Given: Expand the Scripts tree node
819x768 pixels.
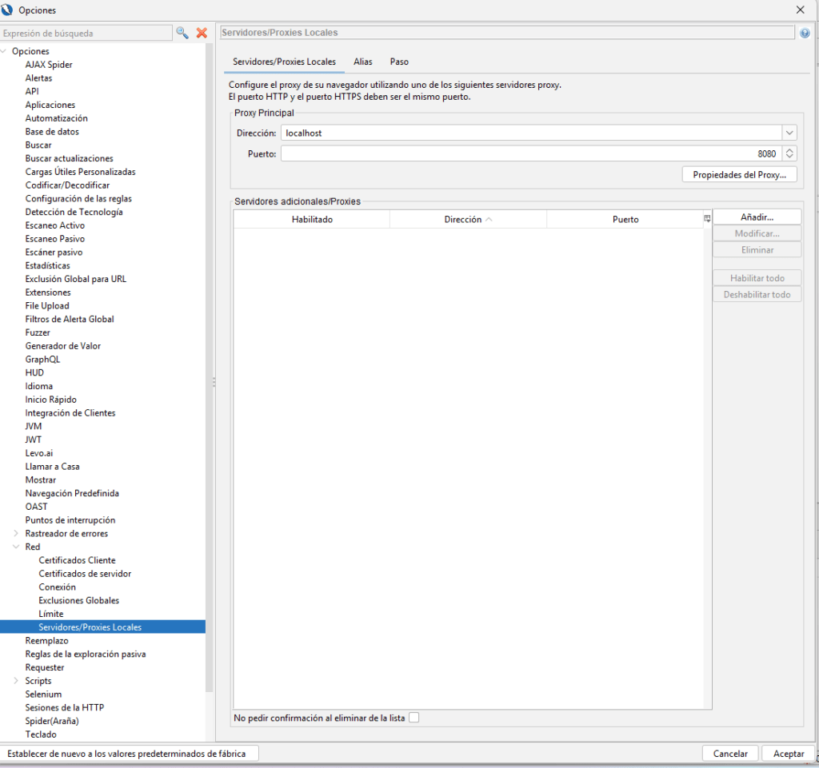Looking at the screenshot, I should pyautogui.click(x=16, y=681).
